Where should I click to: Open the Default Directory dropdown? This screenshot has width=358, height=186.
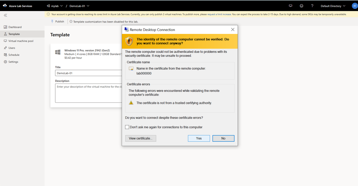coord(333,6)
